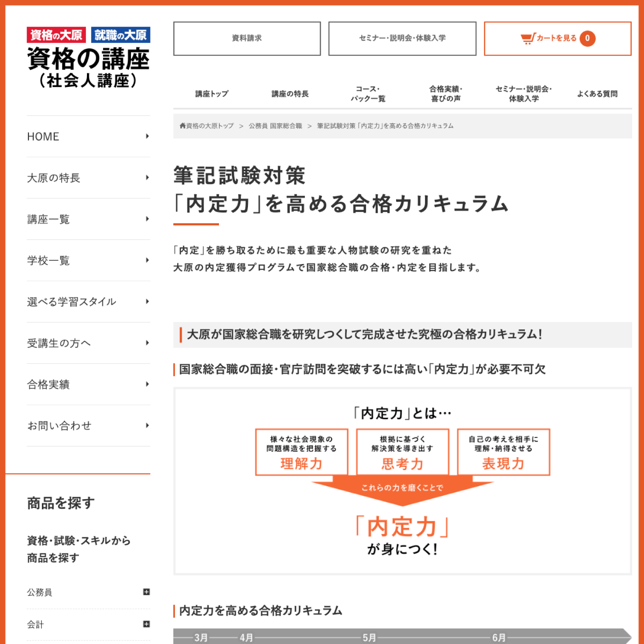Click the 内定力 diagram image

click(402, 482)
